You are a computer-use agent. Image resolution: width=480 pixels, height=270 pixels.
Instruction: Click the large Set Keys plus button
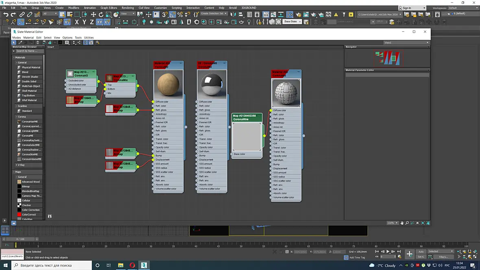click(x=410, y=254)
